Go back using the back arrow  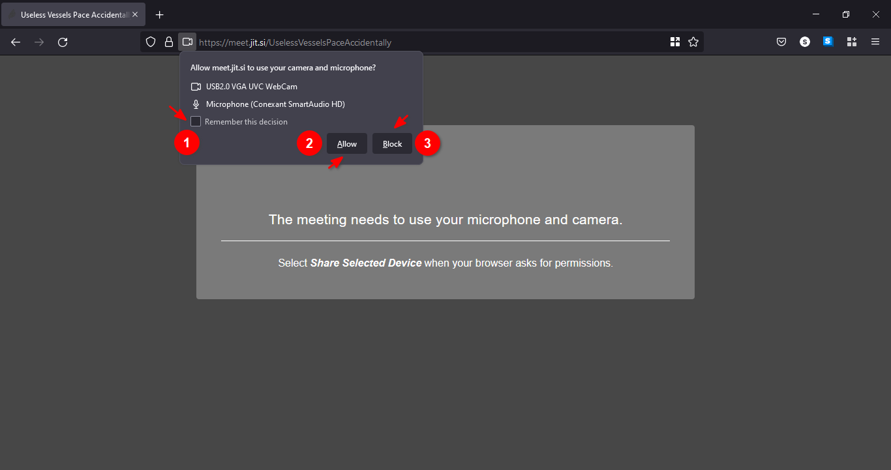click(16, 42)
